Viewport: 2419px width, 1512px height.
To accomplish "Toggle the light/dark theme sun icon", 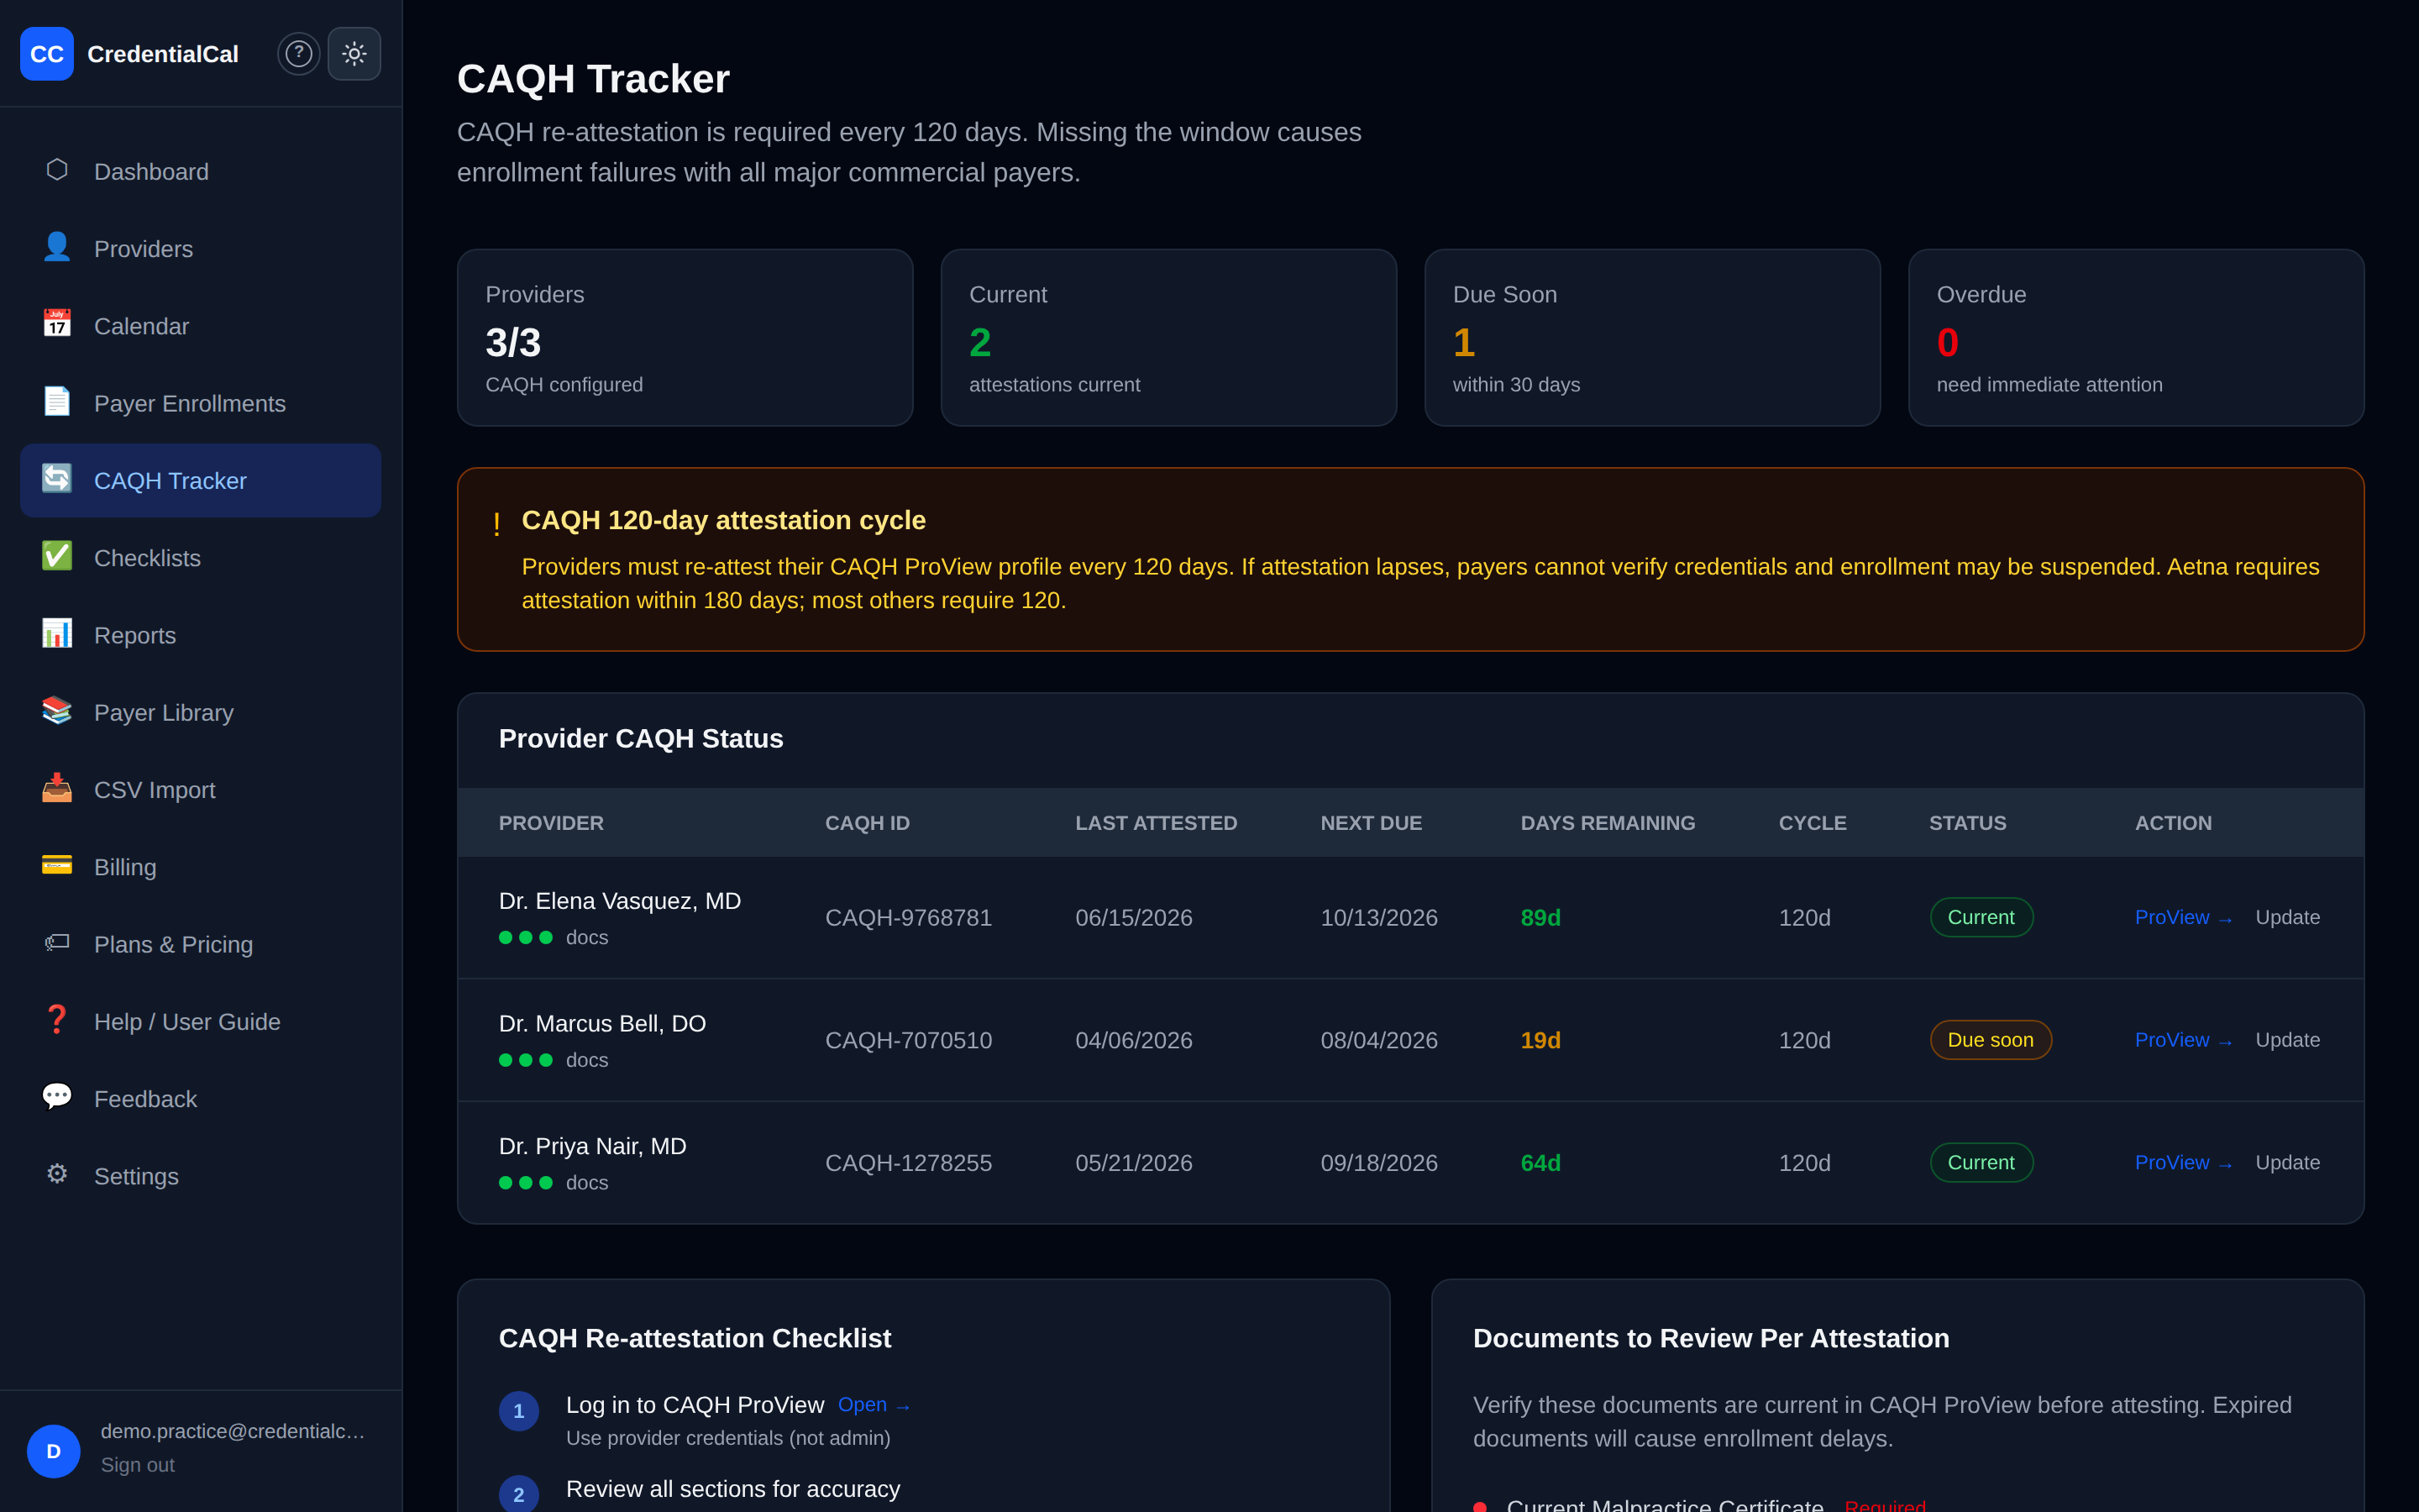I will tap(354, 54).
